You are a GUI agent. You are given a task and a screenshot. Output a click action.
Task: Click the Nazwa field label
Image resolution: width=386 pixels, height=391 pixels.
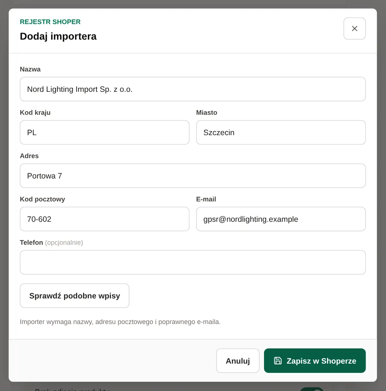tap(30, 69)
